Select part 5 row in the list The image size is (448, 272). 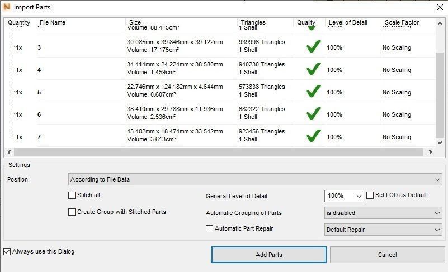click(168, 92)
